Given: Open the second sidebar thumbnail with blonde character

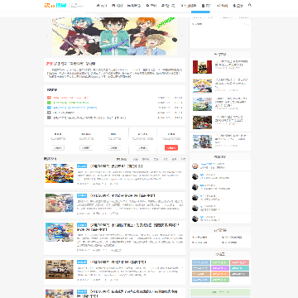Looking at the screenshot, I should click(x=202, y=86).
